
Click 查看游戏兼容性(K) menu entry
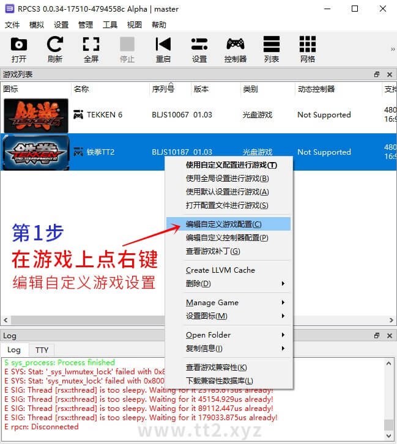tap(217, 367)
